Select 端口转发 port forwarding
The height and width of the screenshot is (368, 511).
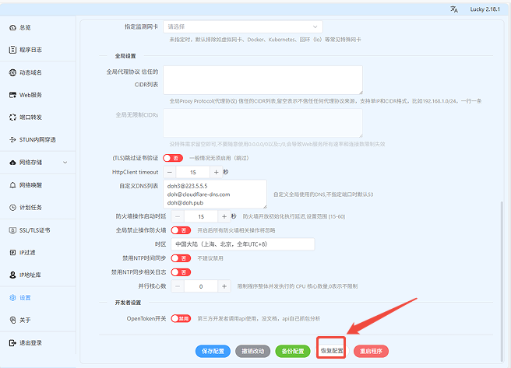tap(30, 117)
